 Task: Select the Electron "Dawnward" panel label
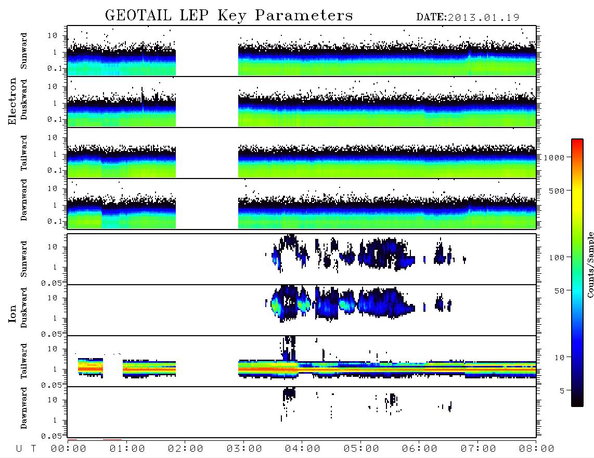click(x=24, y=200)
